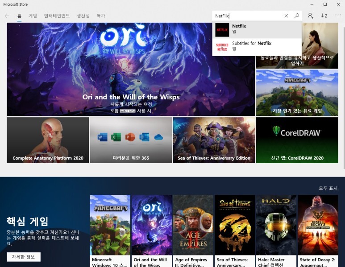
Task: Open the 생산성 tab
Action: coord(83,16)
